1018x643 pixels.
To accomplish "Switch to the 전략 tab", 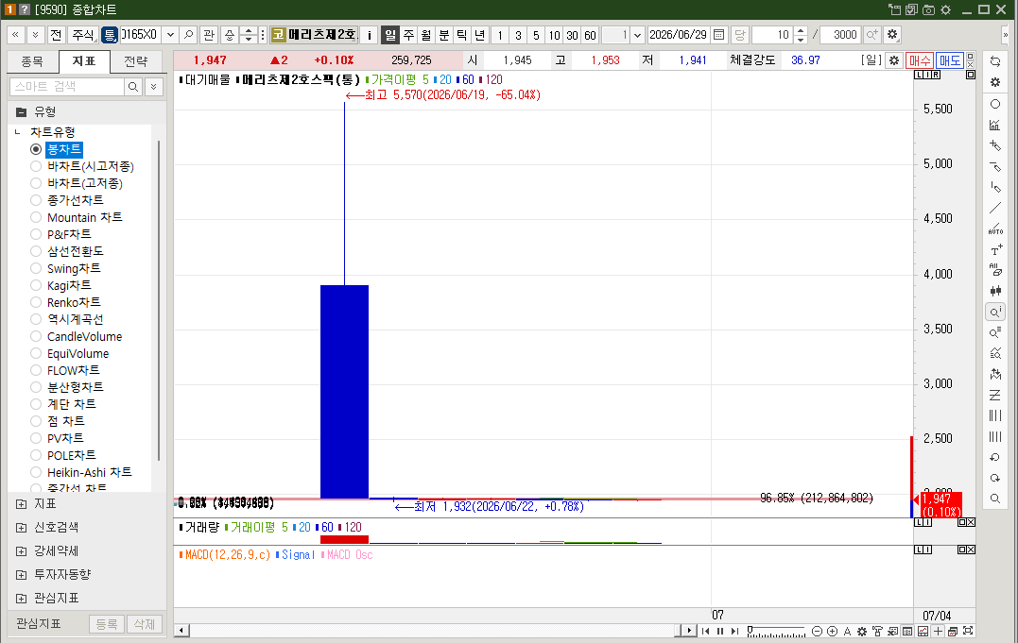I will 136,61.
